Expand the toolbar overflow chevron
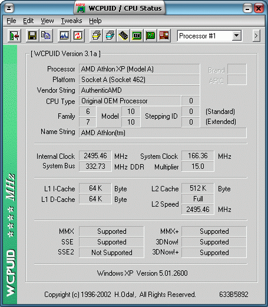 (256, 36)
